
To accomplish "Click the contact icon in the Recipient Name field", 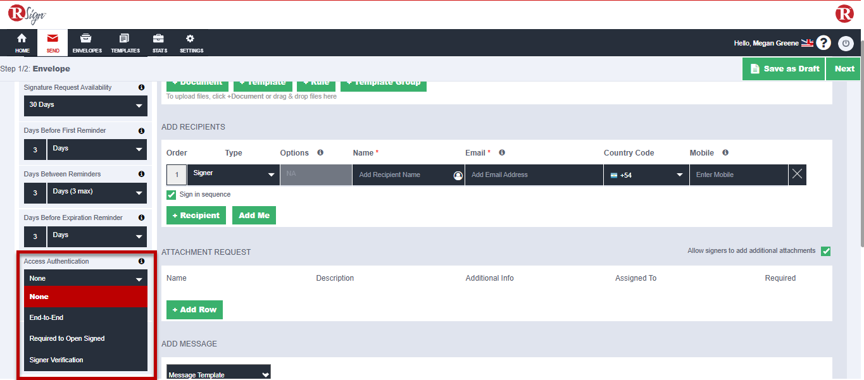I will click(458, 175).
